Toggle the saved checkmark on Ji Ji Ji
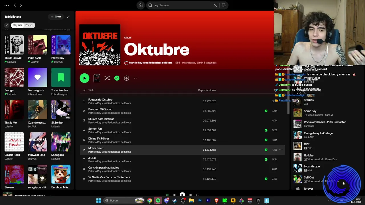This screenshot has width=365, height=205. click(x=266, y=159)
